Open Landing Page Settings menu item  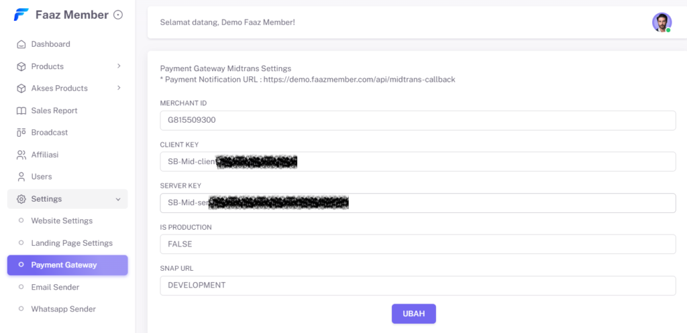[72, 243]
